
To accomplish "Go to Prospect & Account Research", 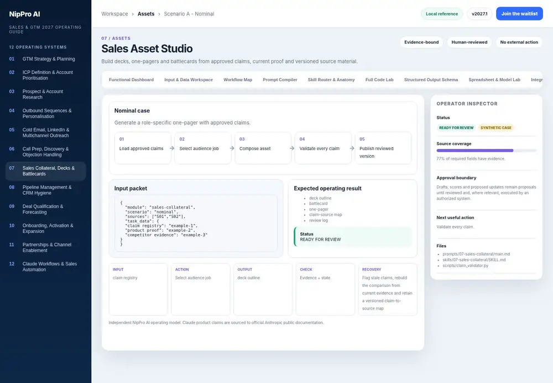I will (x=45, y=94).
